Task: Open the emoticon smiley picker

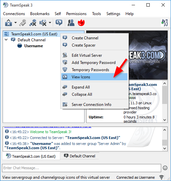Action: [165, 168]
